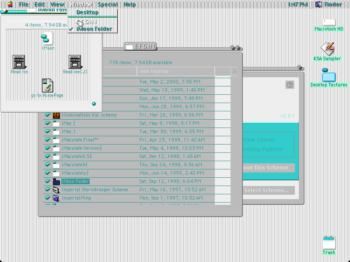Choose checked iMoon Folder in Window menu
This screenshot has height=262, width=350.
click(x=92, y=29)
